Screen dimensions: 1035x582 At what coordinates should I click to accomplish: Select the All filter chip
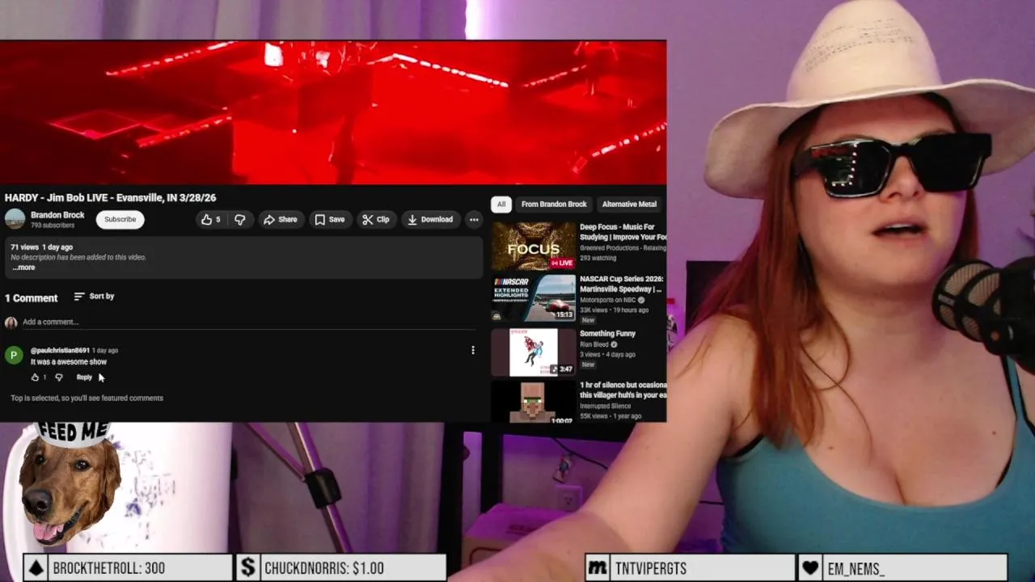point(501,205)
